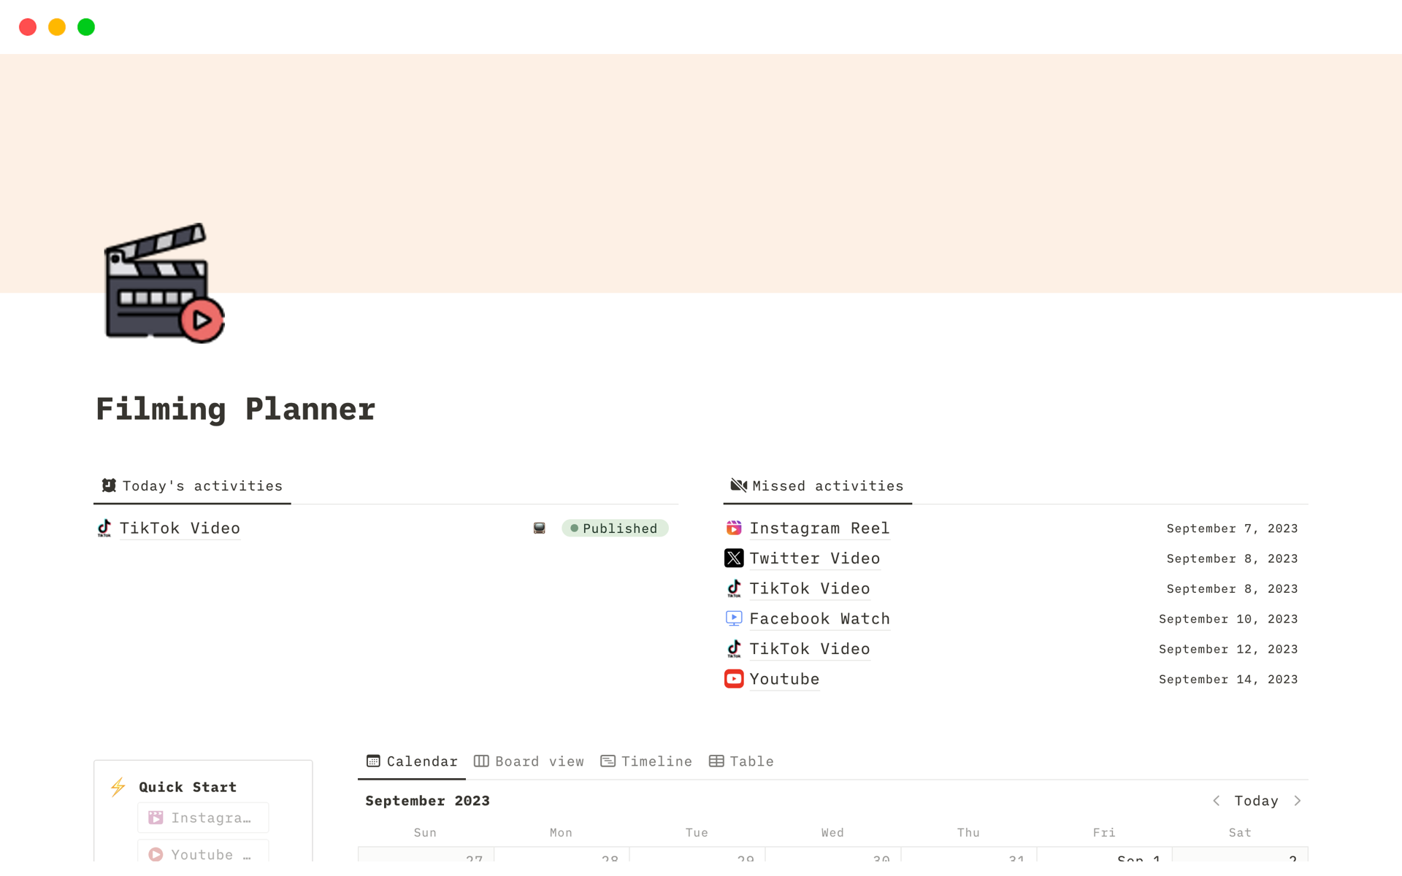Click the Twitter Video icon in Missed activities
The width and height of the screenshot is (1402, 876).
coord(734,558)
